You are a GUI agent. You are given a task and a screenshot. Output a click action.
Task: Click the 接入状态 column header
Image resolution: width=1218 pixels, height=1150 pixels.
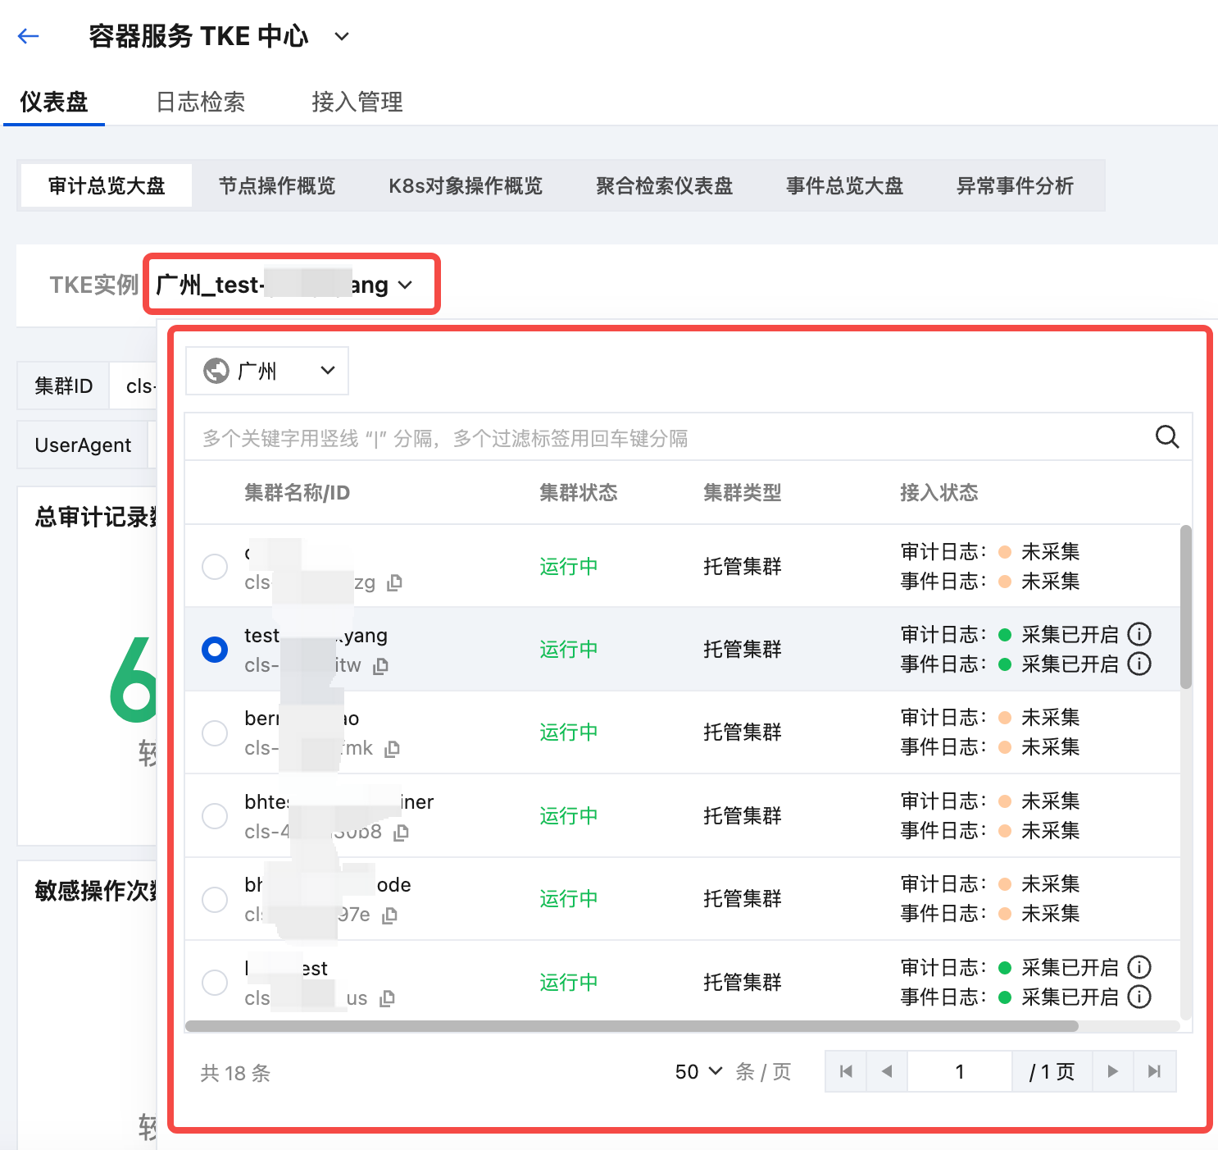939,492
